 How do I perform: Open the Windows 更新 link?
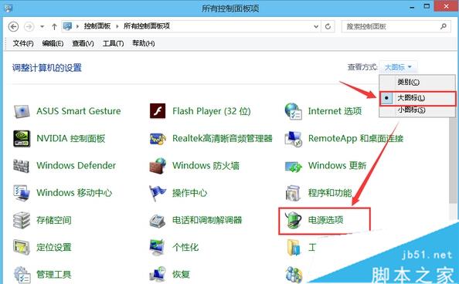point(337,166)
